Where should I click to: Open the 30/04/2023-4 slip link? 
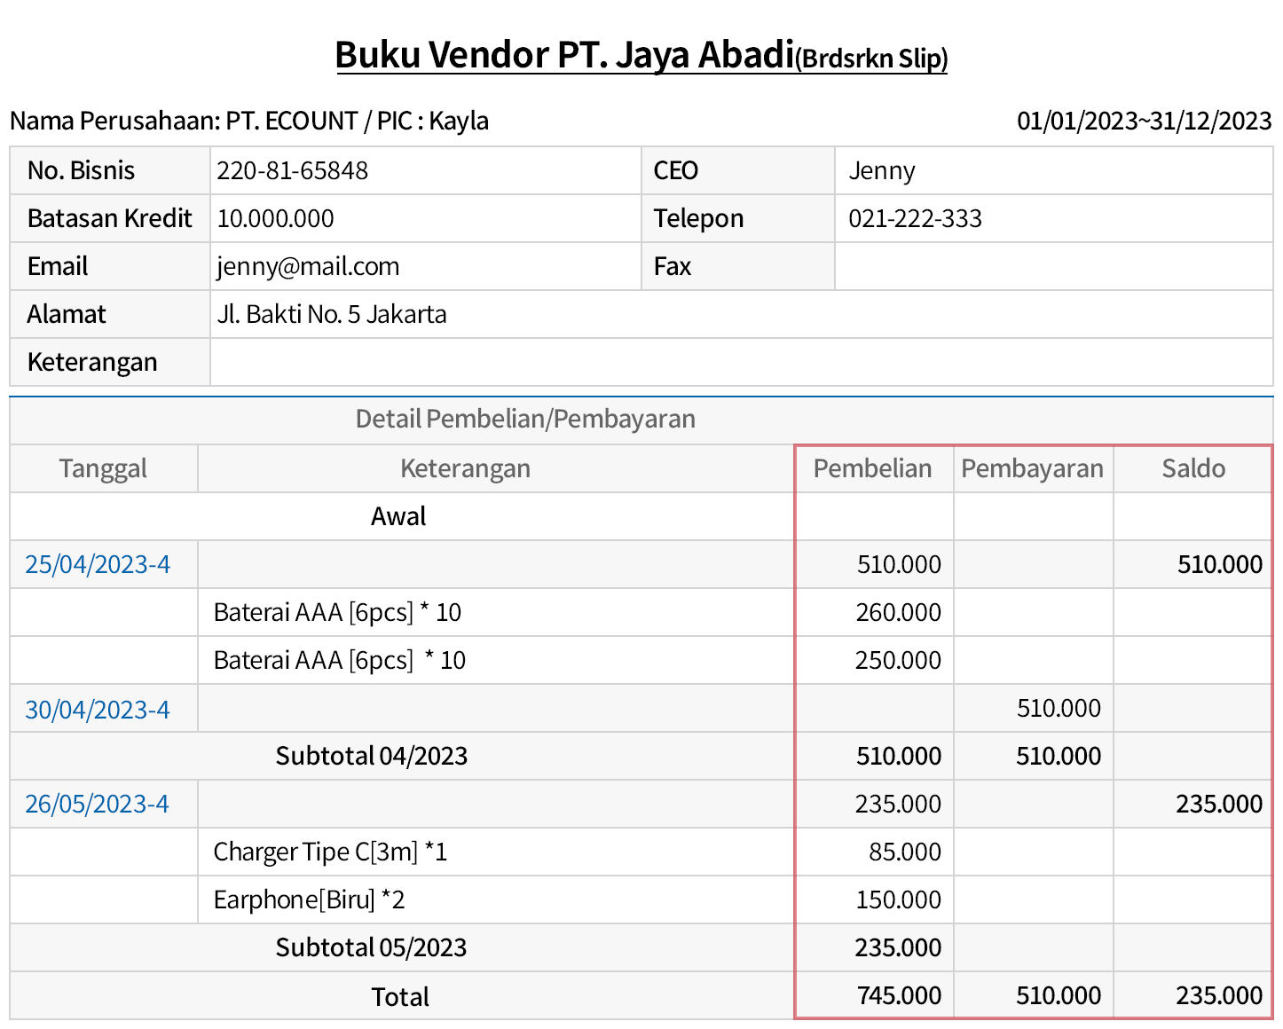(x=98, y=710)
